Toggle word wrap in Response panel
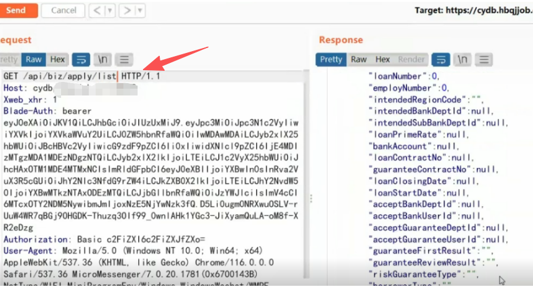 [x=440, y=60]
